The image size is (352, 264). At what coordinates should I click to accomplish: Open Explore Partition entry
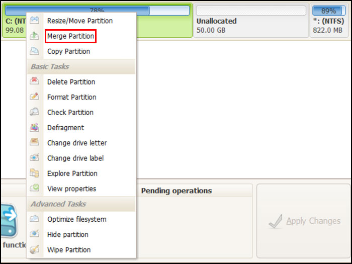coord(81,173)
